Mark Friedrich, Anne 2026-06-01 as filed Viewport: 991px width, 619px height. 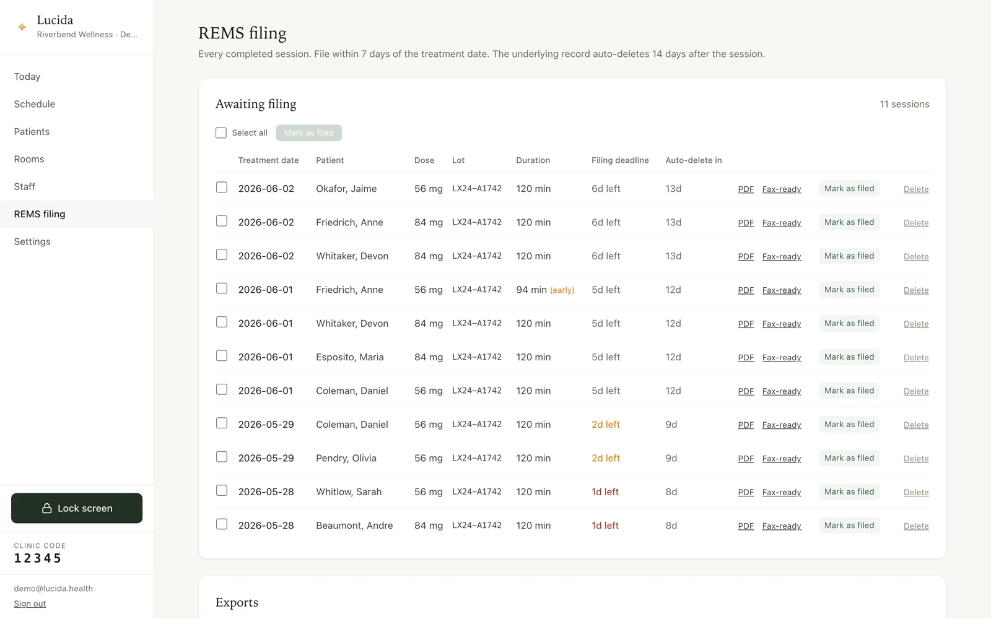tap(849, 290)
